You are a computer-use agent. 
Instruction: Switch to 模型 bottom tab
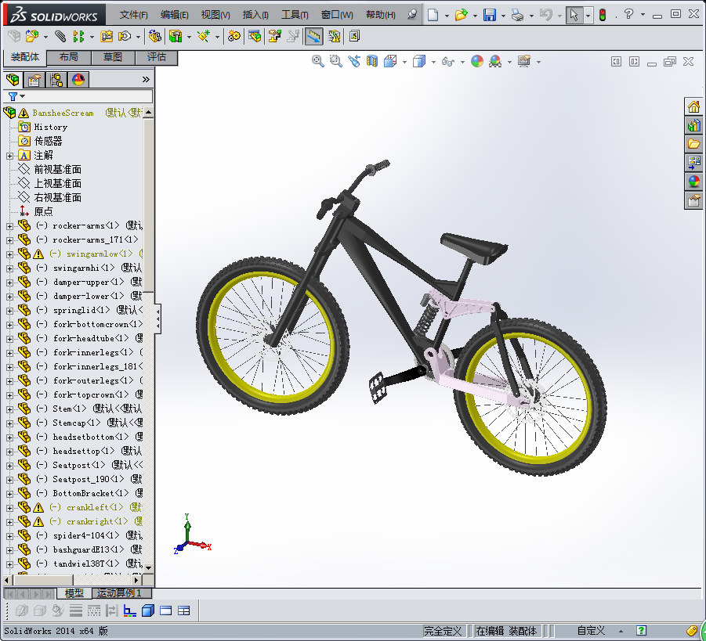[74, 593]
